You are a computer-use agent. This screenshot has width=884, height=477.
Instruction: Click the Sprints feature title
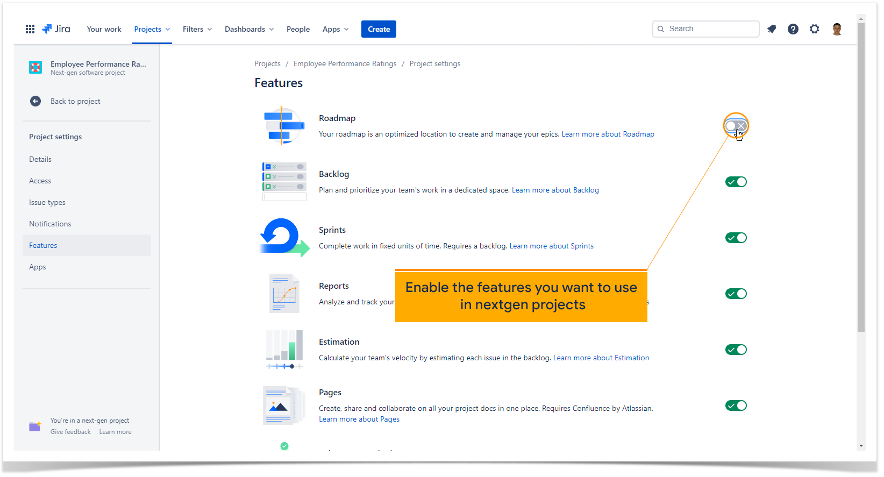click(x=332, y=230)
